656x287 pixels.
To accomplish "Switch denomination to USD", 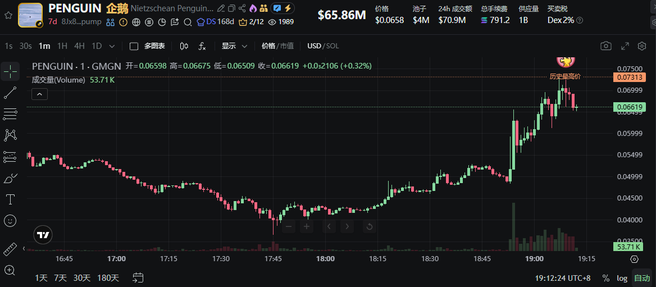I will pos(314,46).
